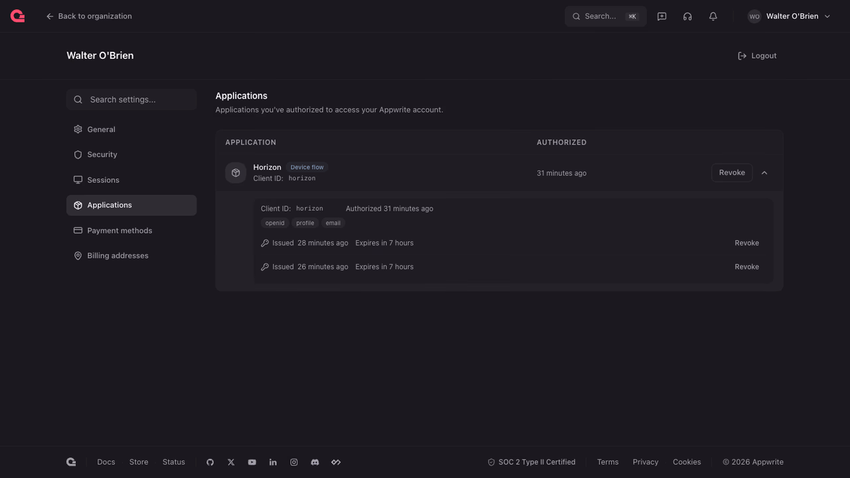Open the Billing addresses section
Viewport: 850px width, 478px height.
tap(131, 255)
